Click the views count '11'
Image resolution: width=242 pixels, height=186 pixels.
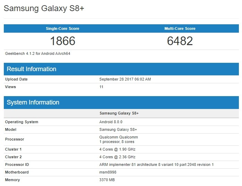(101, 87)
